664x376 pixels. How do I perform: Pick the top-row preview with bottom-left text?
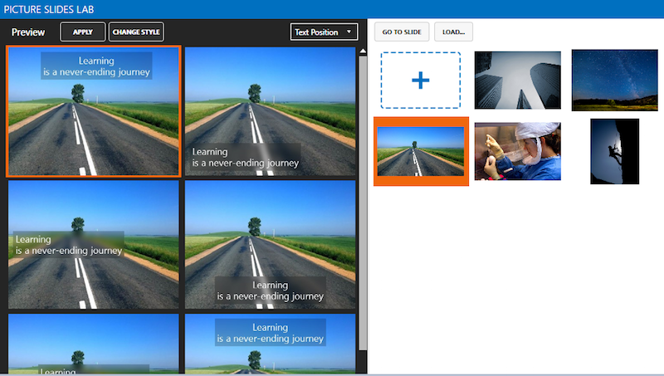[271, 111]
